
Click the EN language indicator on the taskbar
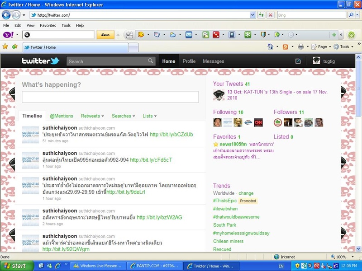click(281, 266)
